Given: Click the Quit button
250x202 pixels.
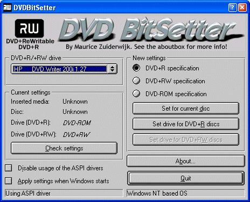Looking at the screenshot, I should click(x=185, y=178).
